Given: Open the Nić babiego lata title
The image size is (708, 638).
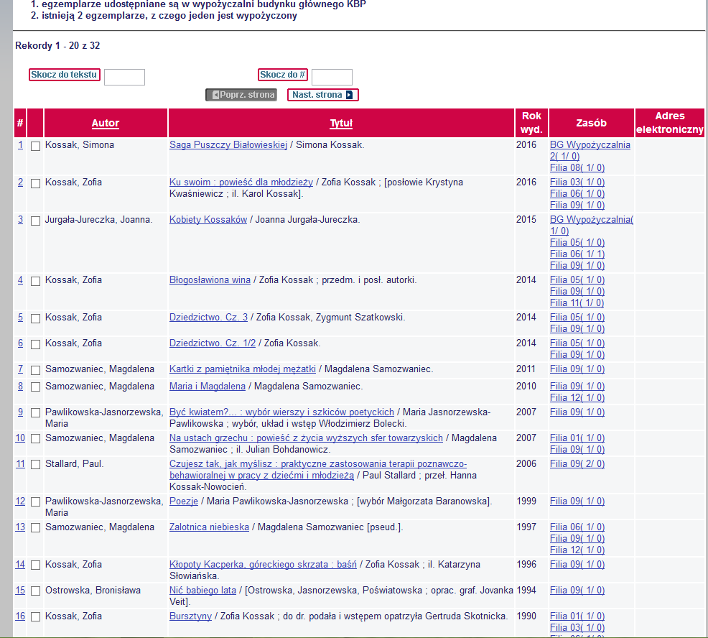Looking at the screenshot, I should click(202, 591).
